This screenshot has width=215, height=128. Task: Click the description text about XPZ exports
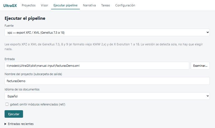pos(104,46)
